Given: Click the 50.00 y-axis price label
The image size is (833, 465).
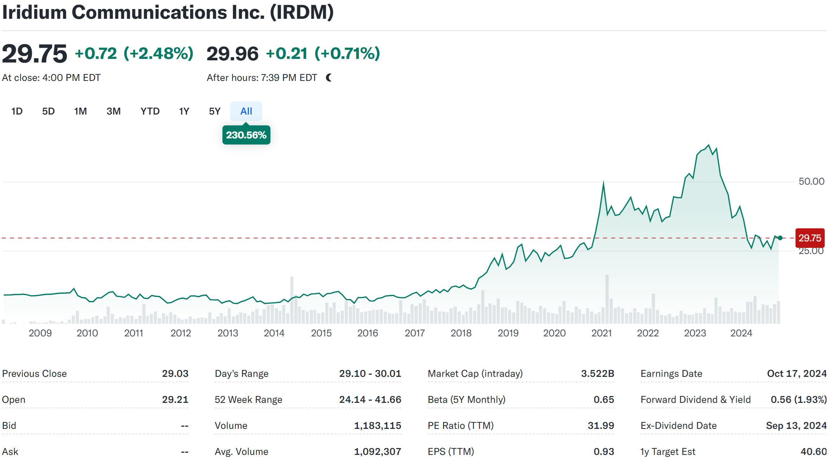Looking at the screenshot, I should pyautogui.click(x=811, y=181).
